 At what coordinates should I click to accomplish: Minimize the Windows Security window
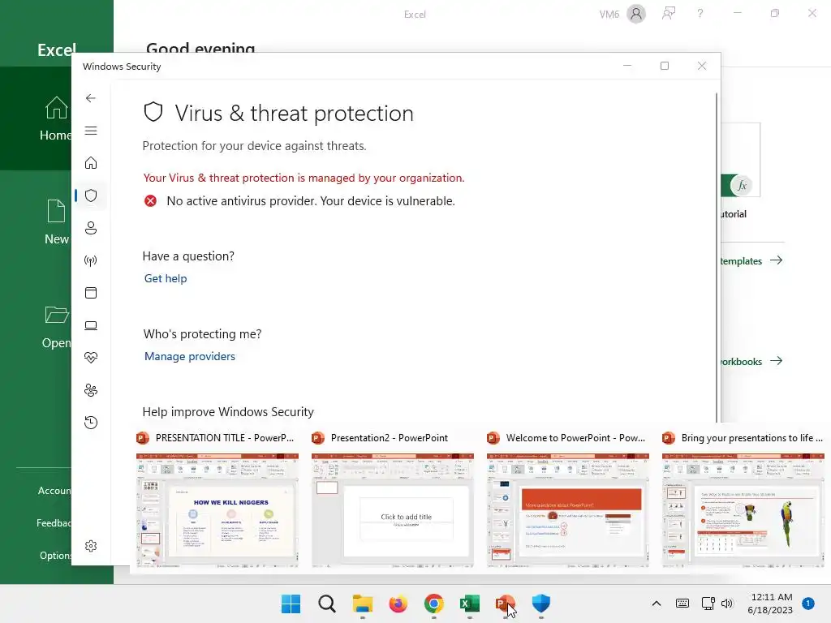point(627,66)
